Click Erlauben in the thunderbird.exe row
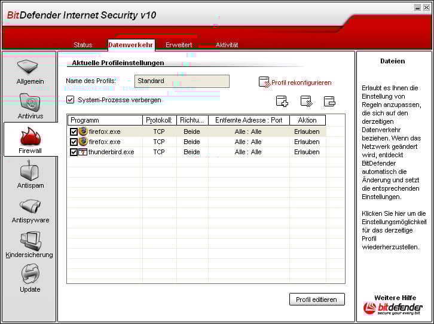 point(307,152)
